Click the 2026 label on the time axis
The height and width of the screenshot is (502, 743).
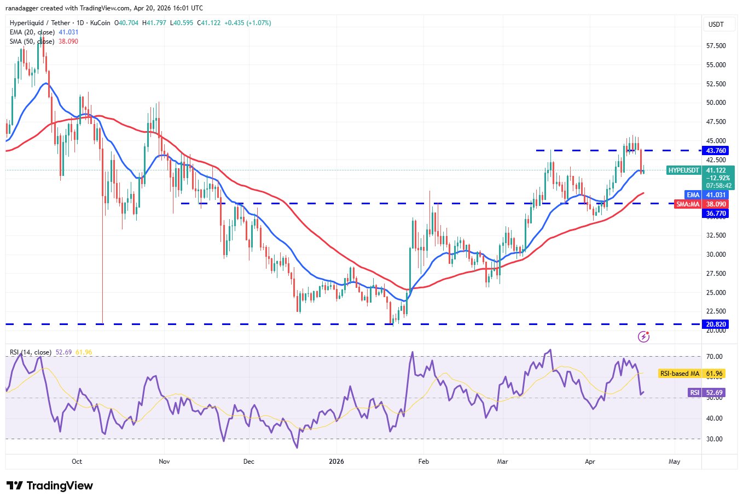pyautogui.click(x=336, y=462)
